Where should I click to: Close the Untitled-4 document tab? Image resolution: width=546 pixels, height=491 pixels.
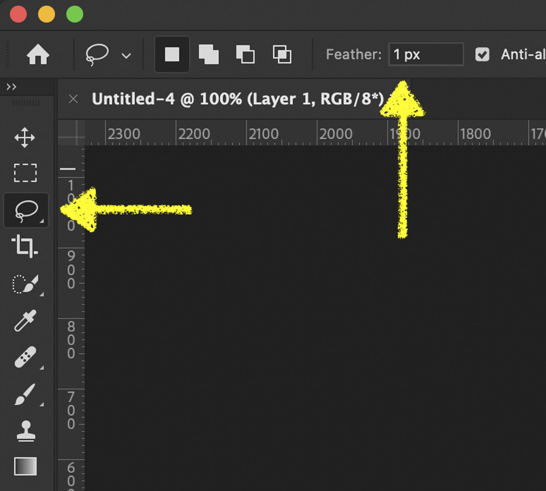(x=74, y=99)
